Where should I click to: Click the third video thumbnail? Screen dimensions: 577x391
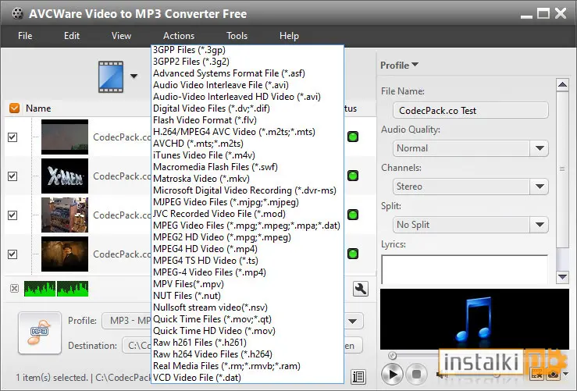coord(65,215)
